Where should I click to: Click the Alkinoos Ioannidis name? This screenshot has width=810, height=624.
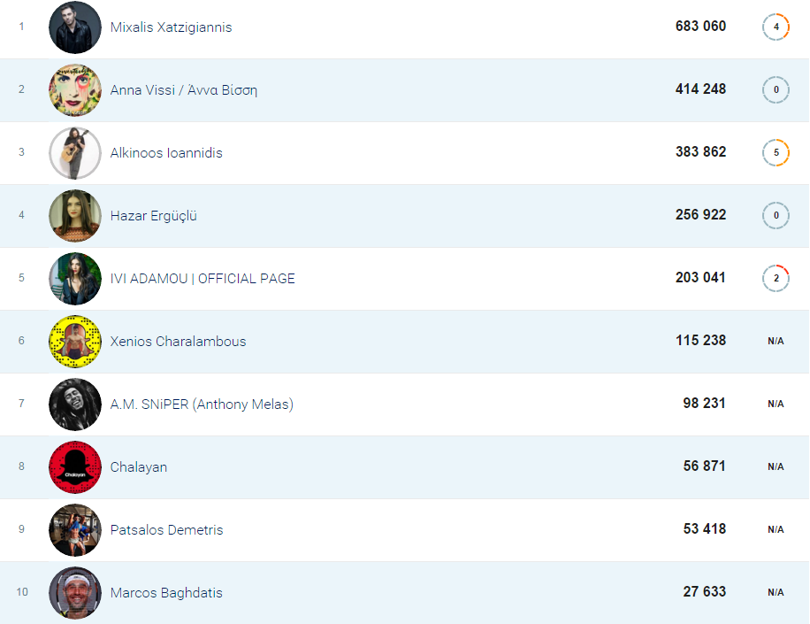(x=166, y=153)
